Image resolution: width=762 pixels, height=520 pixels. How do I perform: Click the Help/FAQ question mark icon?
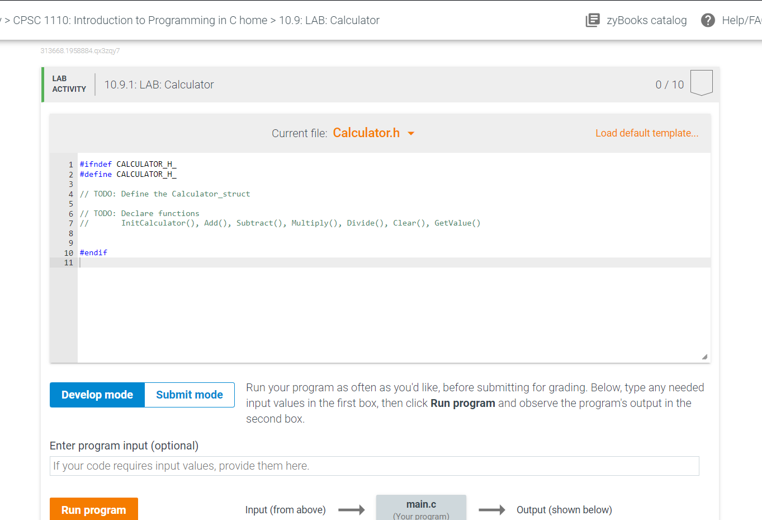[x=707, y=20]
